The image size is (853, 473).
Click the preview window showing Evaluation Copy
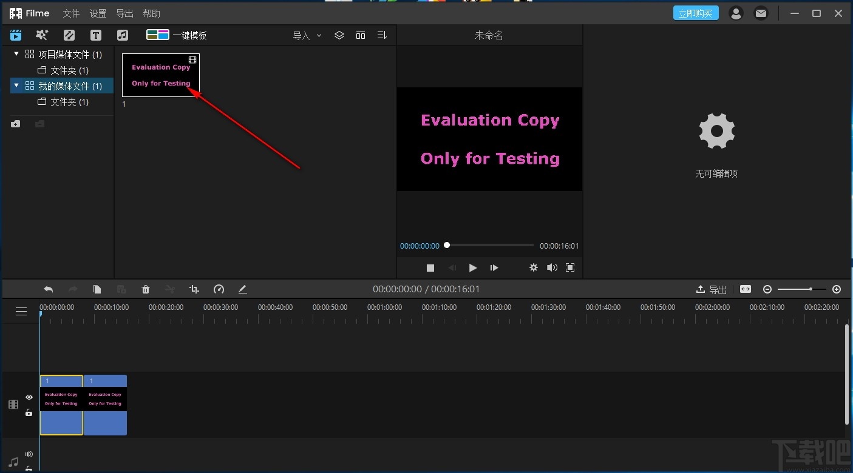click(489, 139)
